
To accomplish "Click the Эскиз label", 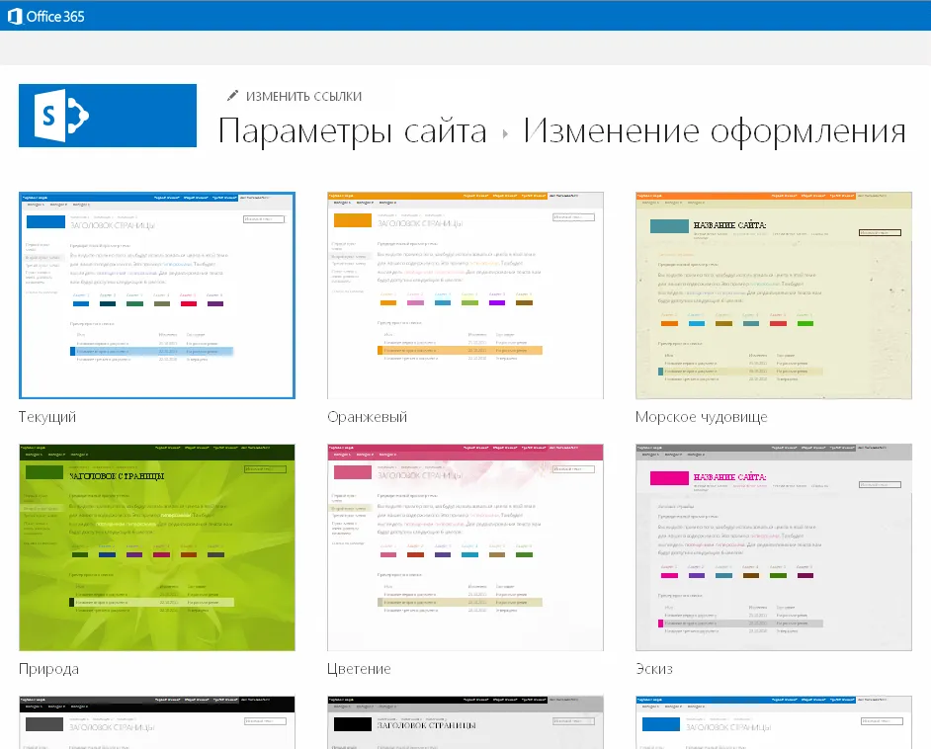I will (653, 669).
